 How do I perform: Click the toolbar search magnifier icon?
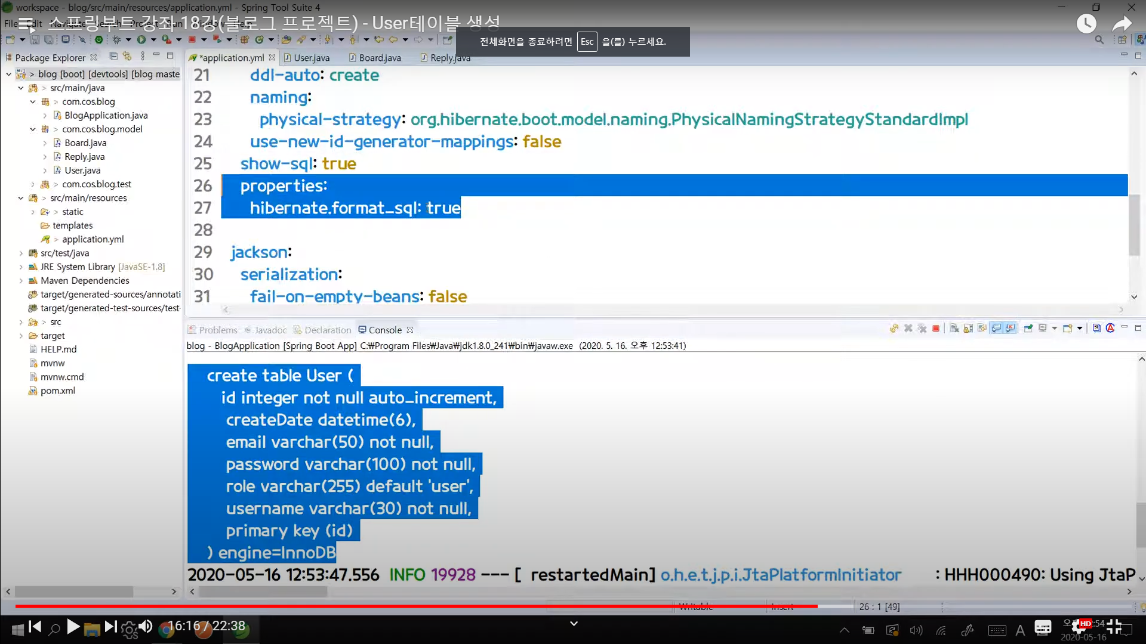1099,40
